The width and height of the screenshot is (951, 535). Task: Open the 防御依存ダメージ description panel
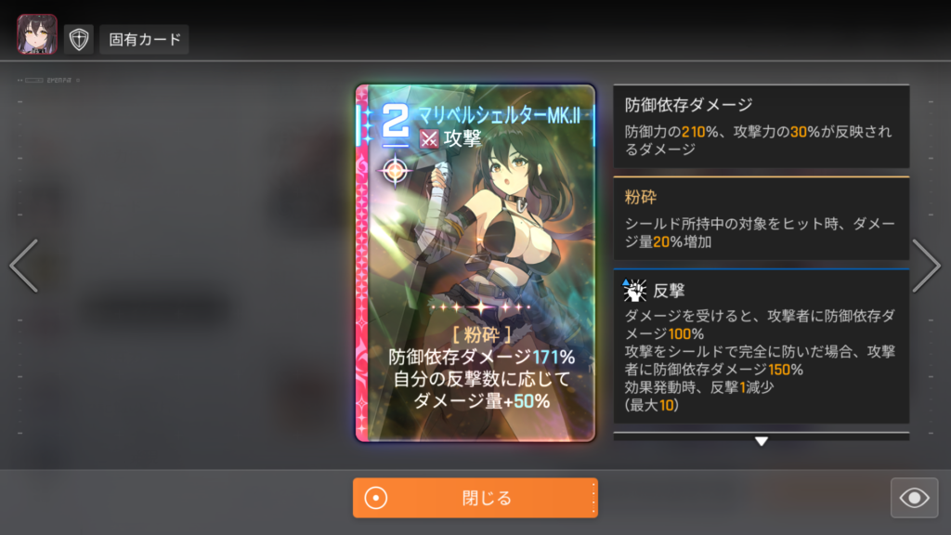762,126
